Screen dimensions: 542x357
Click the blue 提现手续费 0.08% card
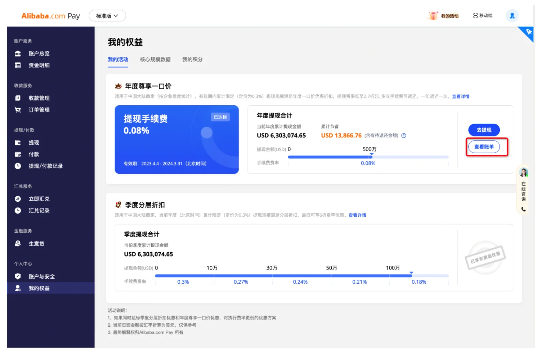[177, 140]
